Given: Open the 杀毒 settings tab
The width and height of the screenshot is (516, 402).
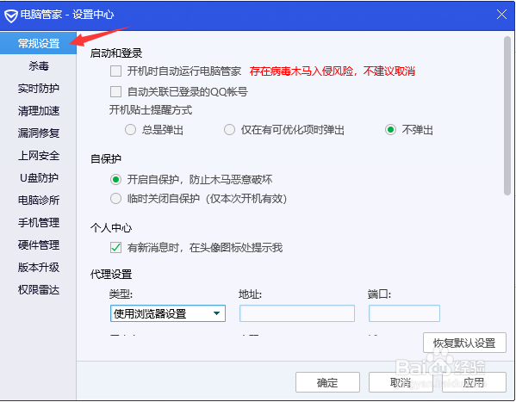Looking at the screenshot, I should click(39, 65).
